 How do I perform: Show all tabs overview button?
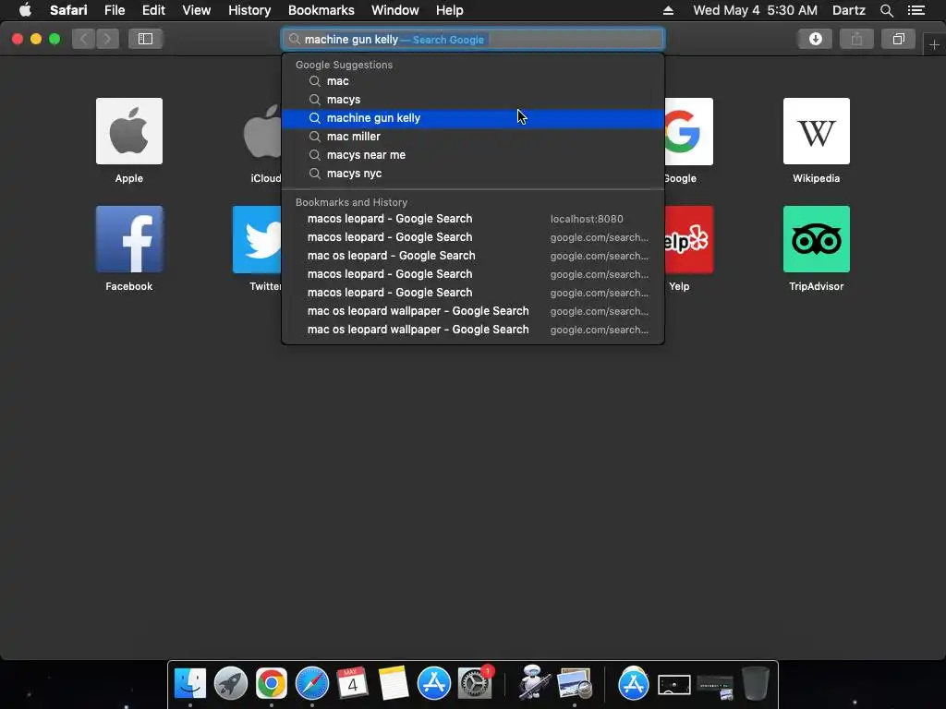(898, 39)
